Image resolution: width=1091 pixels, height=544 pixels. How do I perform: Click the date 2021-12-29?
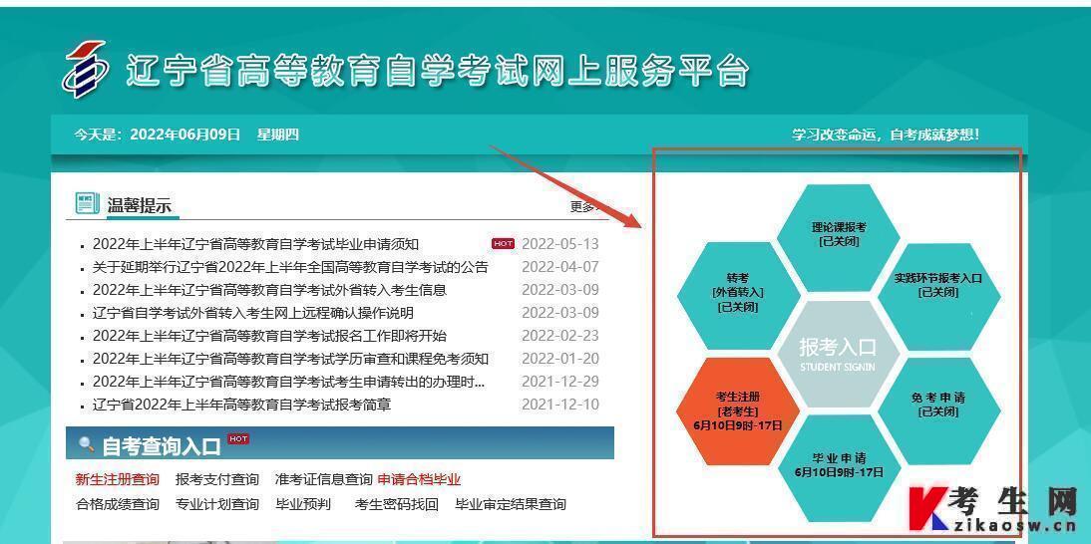pyautogui.click(x=560, y=383)
